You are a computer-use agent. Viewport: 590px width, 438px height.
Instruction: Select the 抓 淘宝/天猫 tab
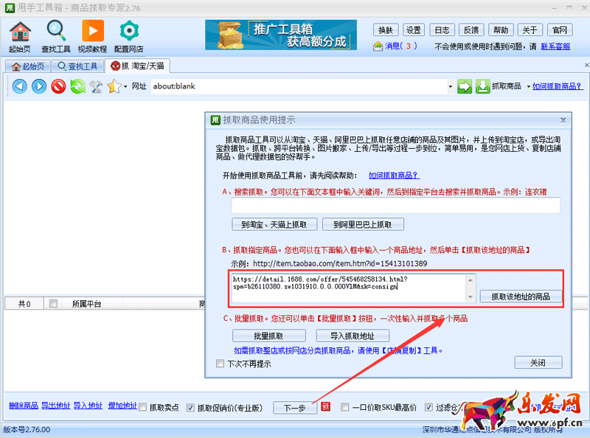[x=137, y=66]
